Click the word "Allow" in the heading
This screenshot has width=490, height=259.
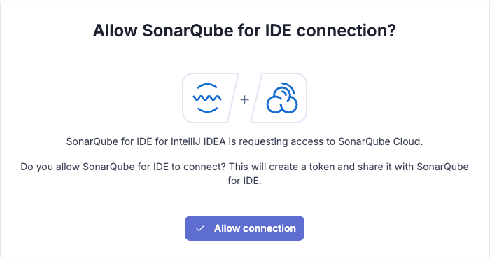[115, 31]
